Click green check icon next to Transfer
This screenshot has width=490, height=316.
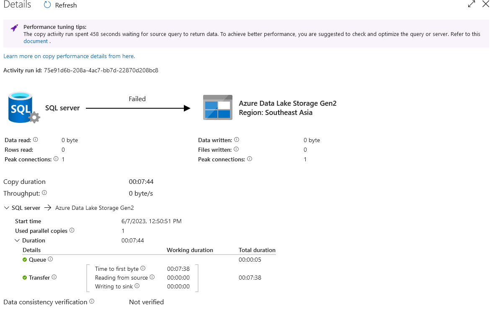[25, 278]
